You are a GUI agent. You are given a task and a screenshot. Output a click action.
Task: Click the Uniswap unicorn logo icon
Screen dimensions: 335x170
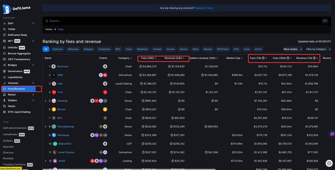54,101
